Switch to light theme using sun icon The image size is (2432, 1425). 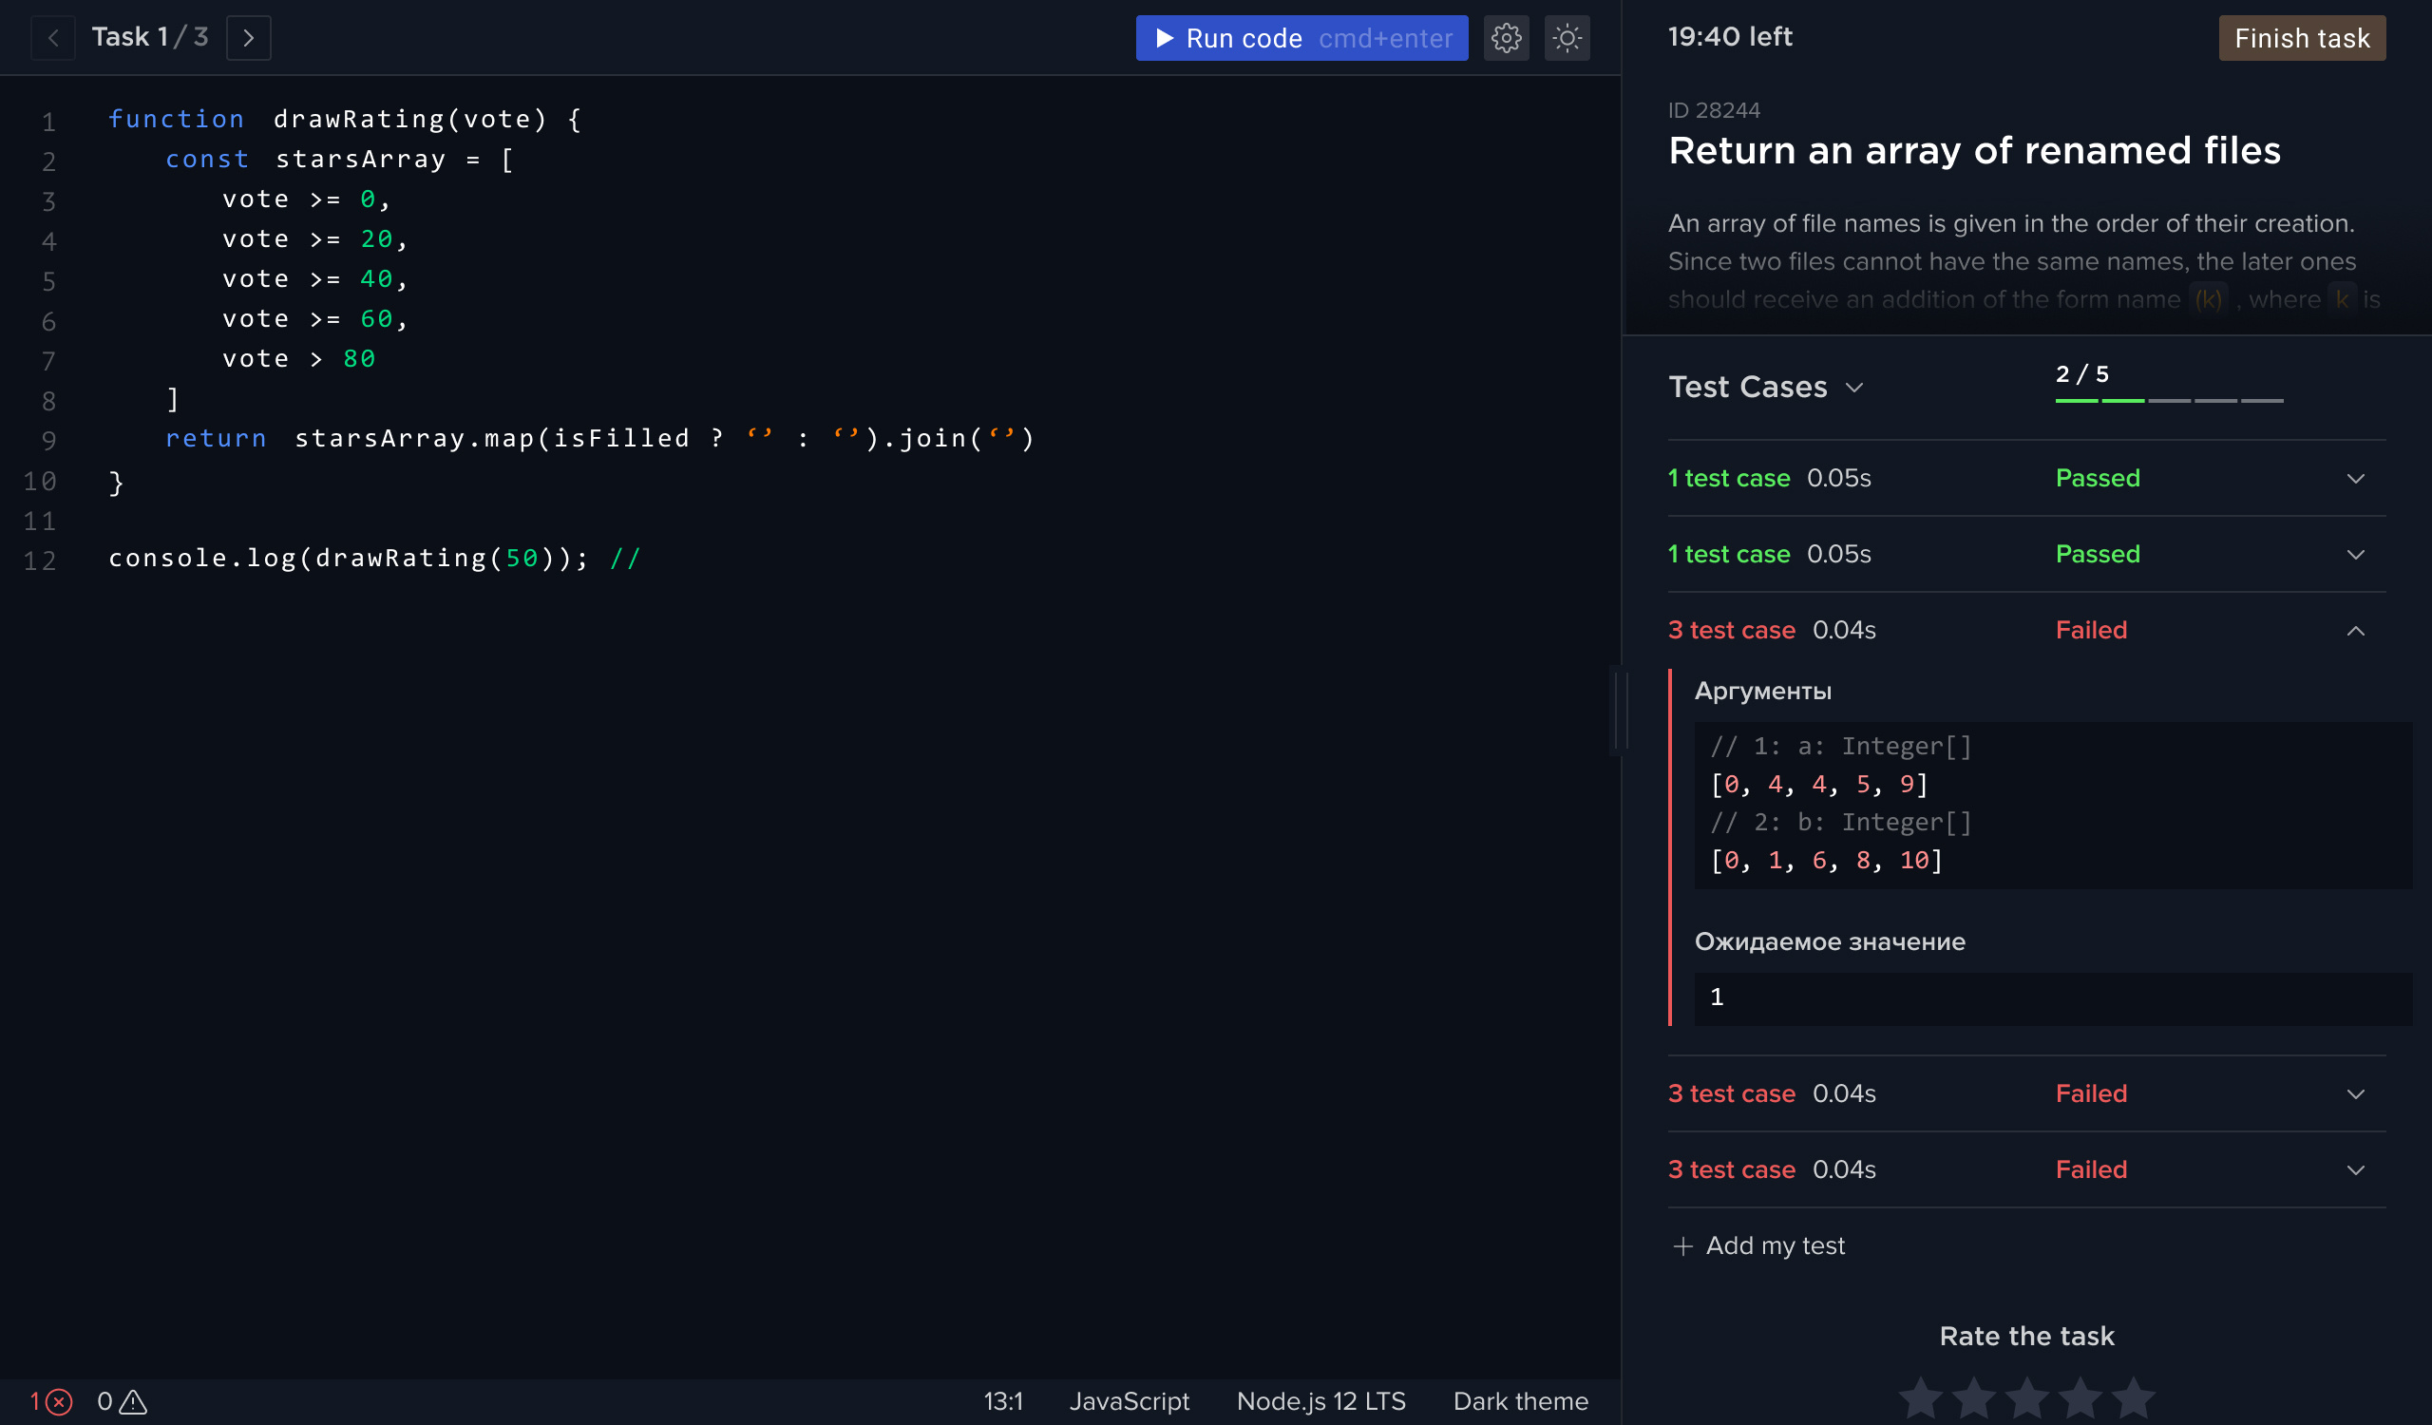(x=1567, y=38)
